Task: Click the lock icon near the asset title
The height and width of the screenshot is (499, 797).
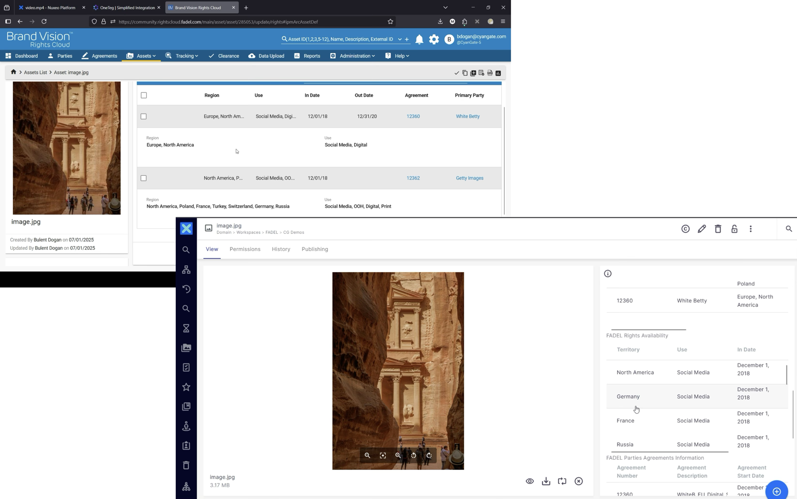Action: (734, 228)
